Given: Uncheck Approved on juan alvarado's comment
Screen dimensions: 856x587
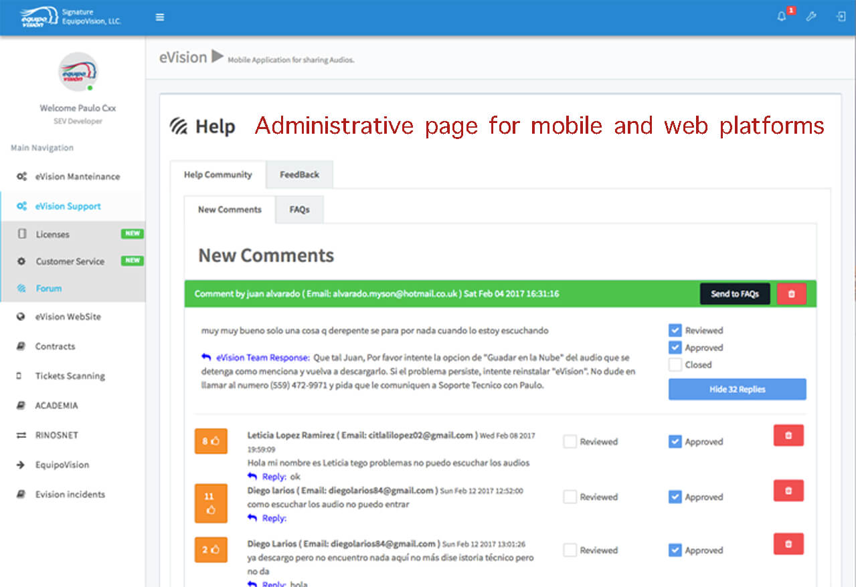Looking at the screenshot, I should pyautogui.click(x=675, y=348).
